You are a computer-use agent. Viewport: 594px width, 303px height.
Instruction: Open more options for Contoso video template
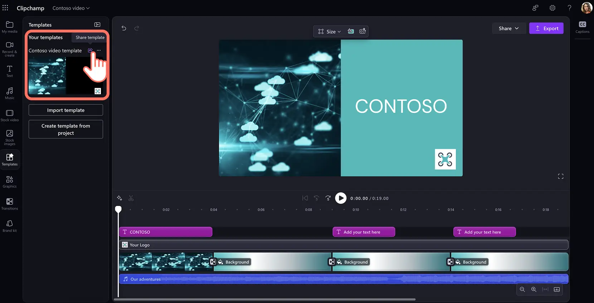[x=99, y=50]
